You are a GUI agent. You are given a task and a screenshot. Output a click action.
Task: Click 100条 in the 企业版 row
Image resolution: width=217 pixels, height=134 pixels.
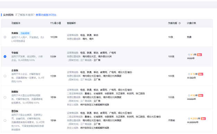171,76
